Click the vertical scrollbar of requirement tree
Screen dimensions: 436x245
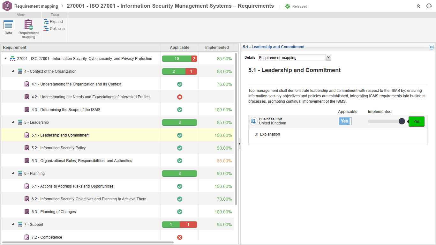click(236, 129)
